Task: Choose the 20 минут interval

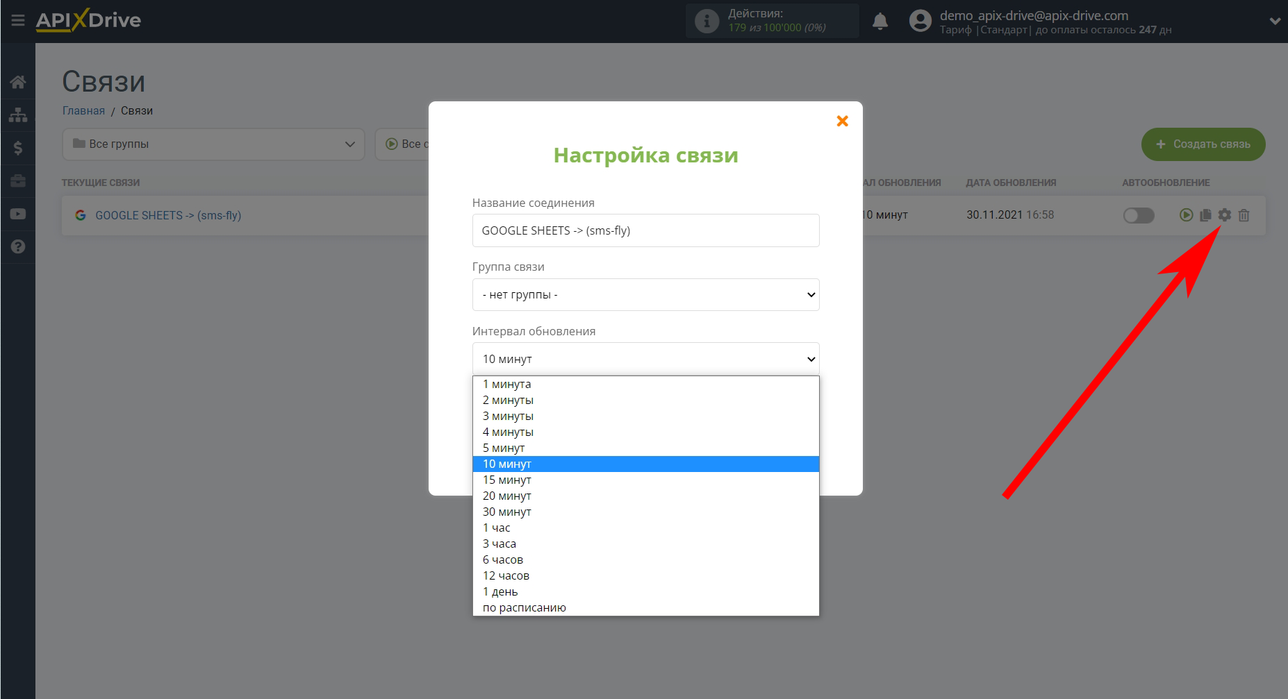Action: coord(645,496)
